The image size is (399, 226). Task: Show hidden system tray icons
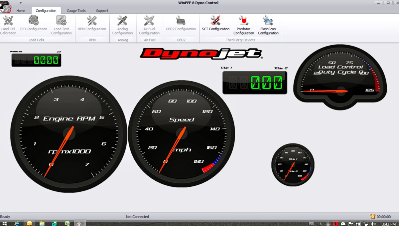(x=321, y=224)
